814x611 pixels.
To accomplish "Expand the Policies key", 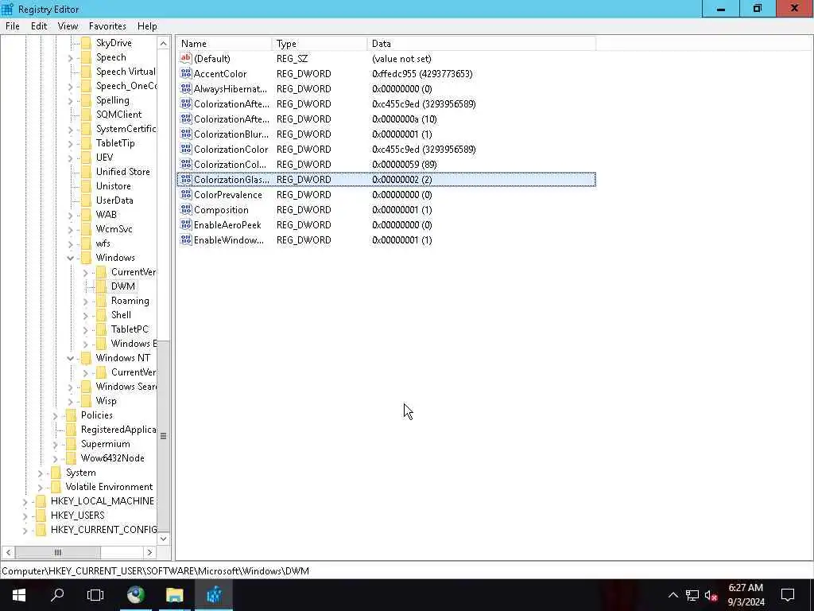I will tap(56, 415).
